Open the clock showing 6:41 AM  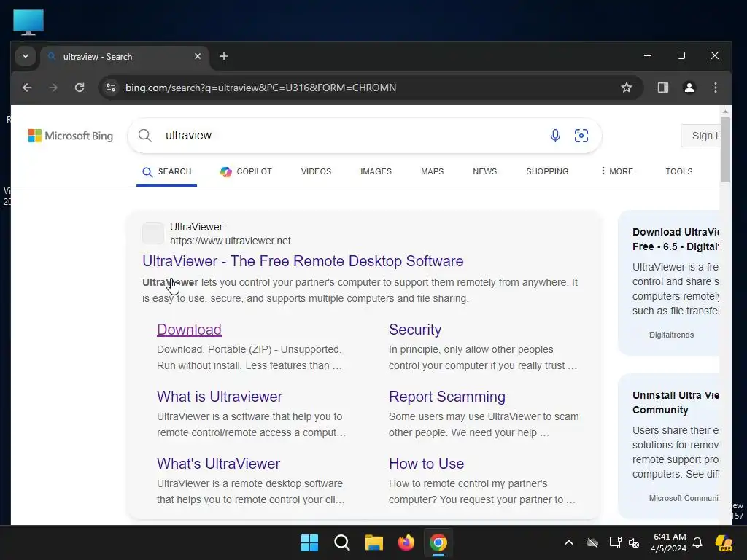click(668, 542)
